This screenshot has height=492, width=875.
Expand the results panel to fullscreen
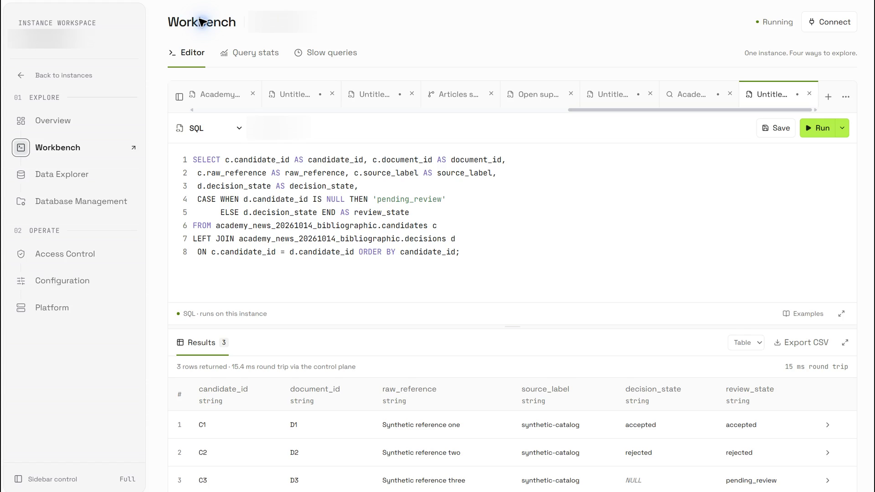(845, 342)
